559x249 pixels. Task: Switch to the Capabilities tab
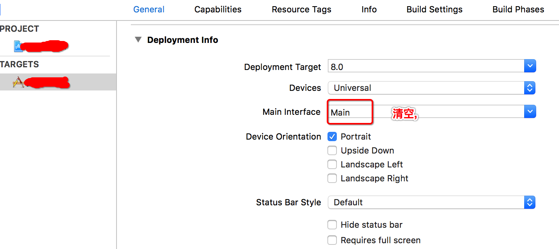[218, 10]
